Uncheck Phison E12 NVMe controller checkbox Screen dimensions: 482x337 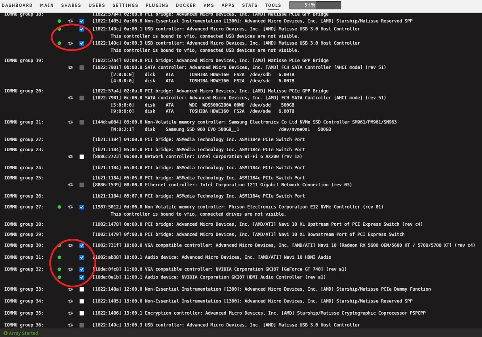[82, 207]
